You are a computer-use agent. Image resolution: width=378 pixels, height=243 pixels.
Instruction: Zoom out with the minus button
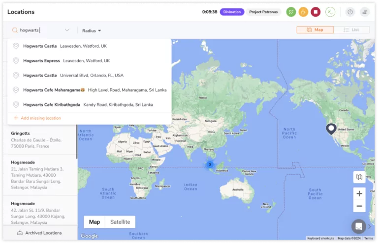tap(359, 206)
